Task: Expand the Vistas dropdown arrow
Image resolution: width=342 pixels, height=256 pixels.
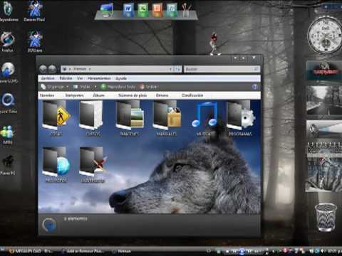Action: [x=95, y=87]
